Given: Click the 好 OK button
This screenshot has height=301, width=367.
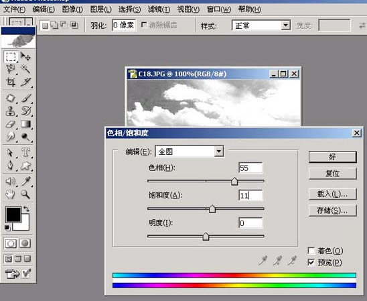Looking at the screenshot, I should click(x=333, y=157).
